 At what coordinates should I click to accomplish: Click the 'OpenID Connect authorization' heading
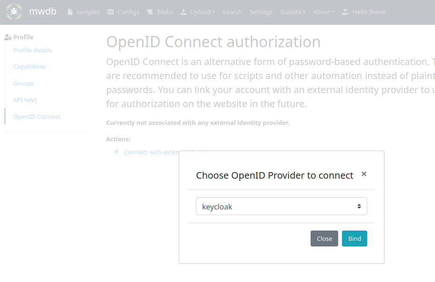pos(213,42)
